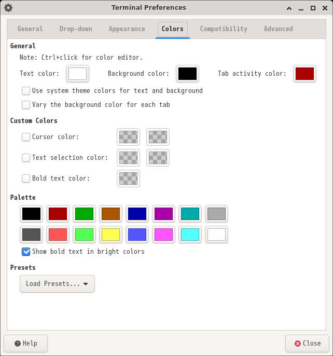Click the gear icon in the title bar

8,8
